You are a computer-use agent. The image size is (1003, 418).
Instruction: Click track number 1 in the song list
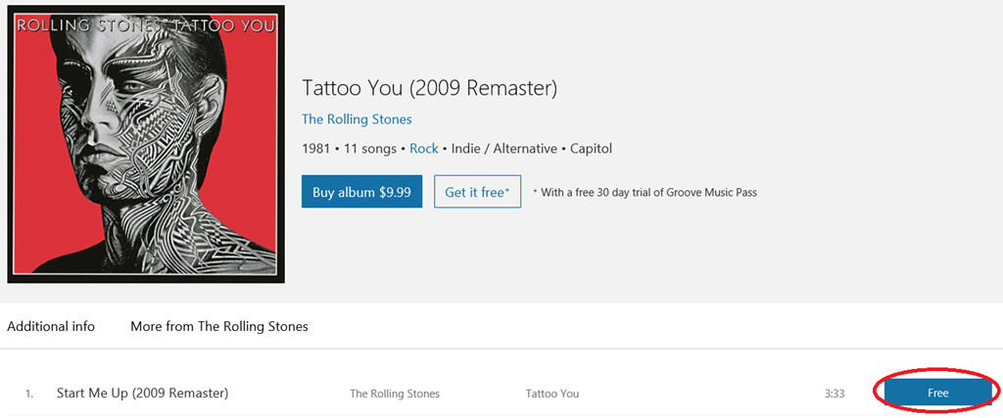(29, 394)
